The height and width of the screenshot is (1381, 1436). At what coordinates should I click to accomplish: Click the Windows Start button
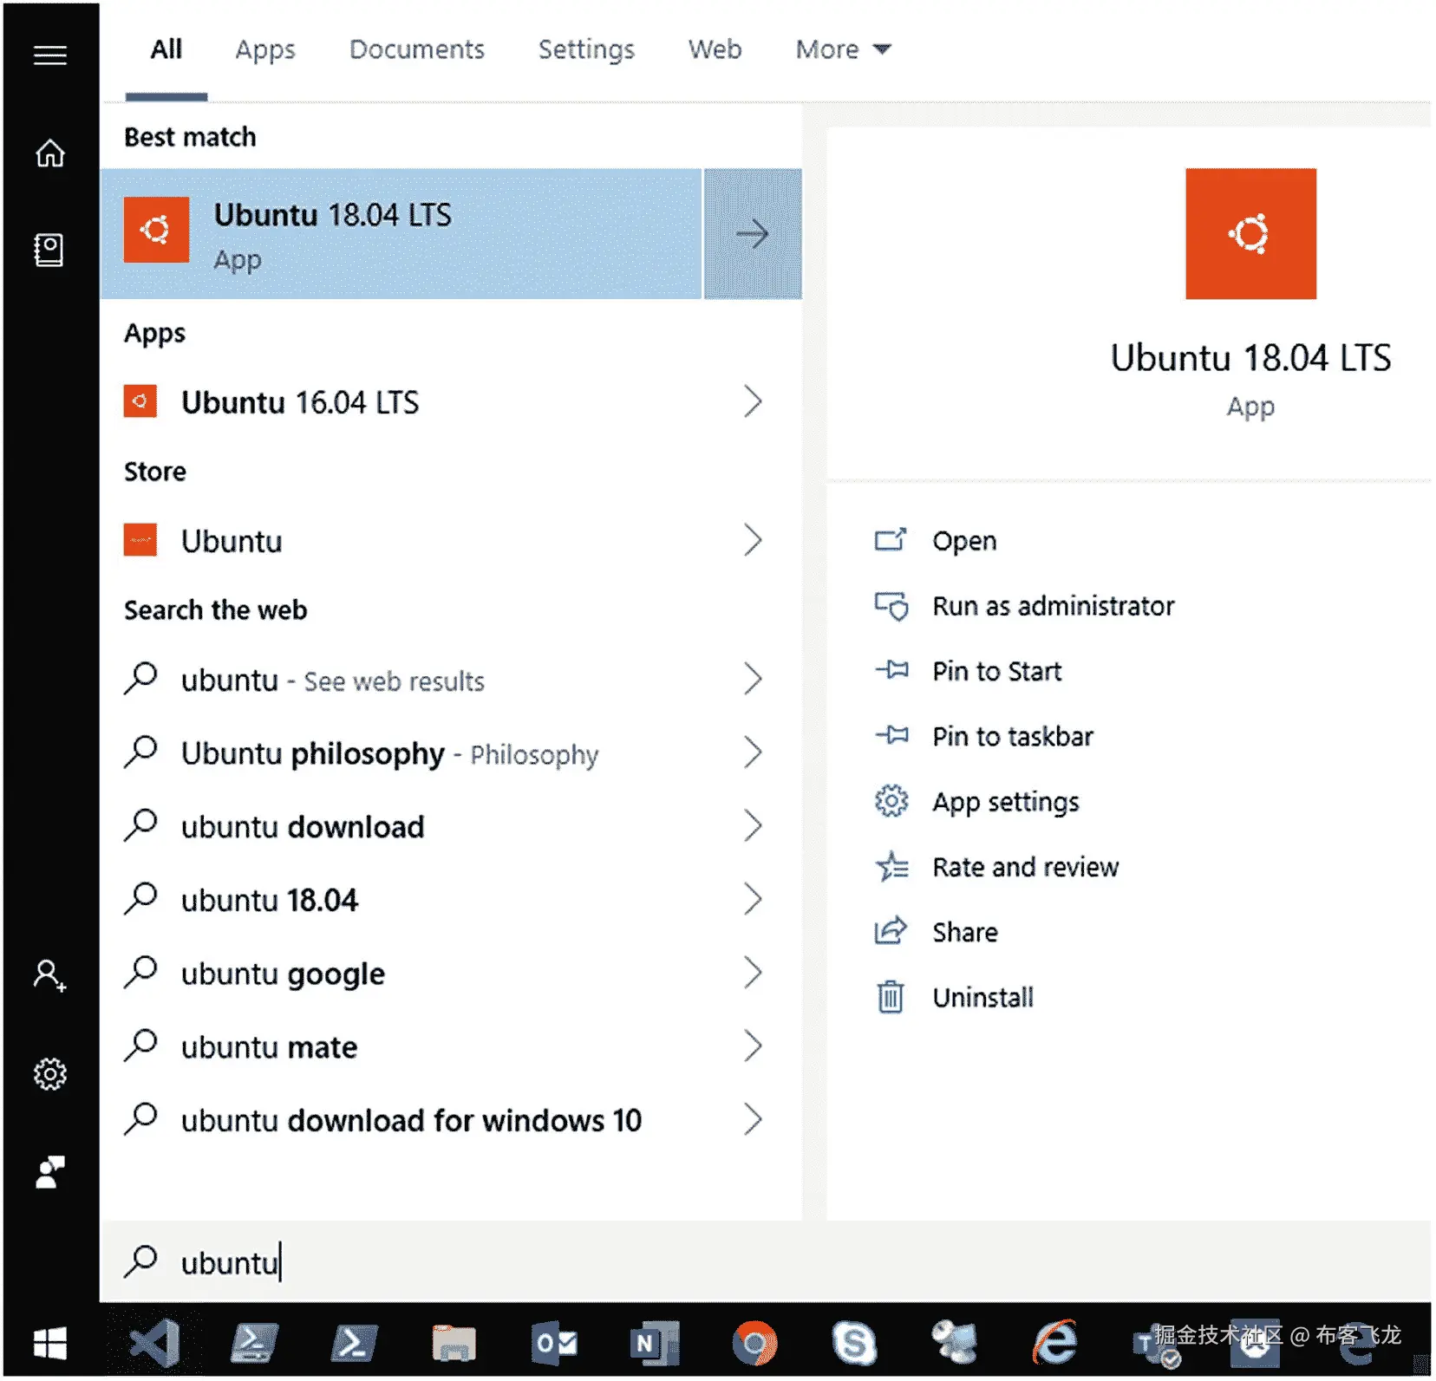tap(50, 1344)
